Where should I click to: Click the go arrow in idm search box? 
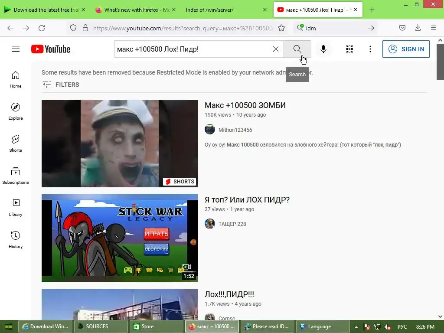371,28
